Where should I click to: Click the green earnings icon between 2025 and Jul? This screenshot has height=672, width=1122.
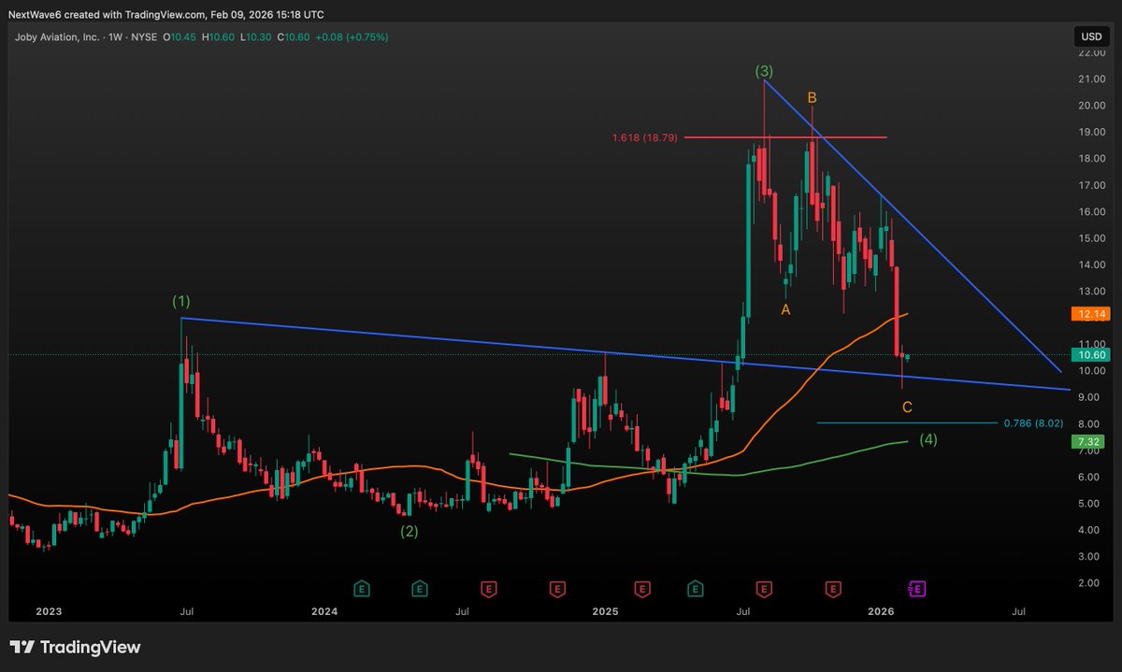click(695, 590)
